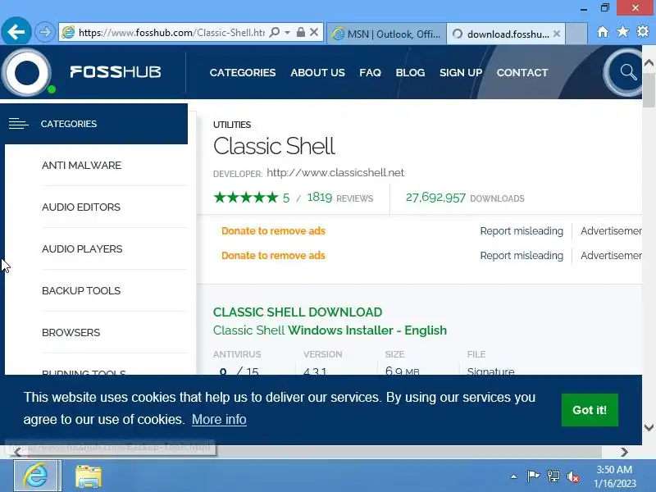
Task: Click the FOSSHUB wordmark
Action: pyautogui.click(x=116, y=72)
